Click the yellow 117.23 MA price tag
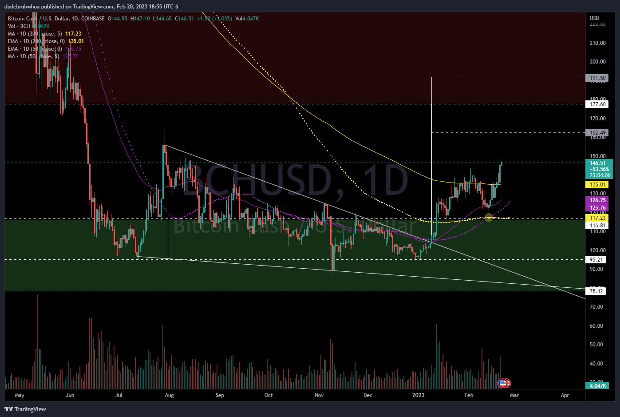620x417 pixels. point(596,218)
